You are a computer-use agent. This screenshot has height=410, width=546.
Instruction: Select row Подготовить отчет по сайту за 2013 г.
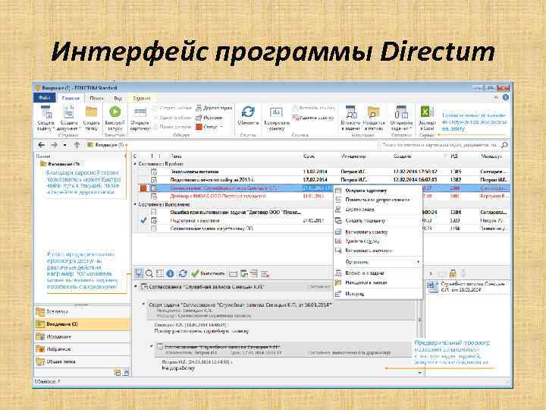point(320,179)
